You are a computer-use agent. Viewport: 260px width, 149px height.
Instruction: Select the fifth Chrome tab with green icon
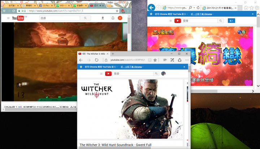[80, 5]
